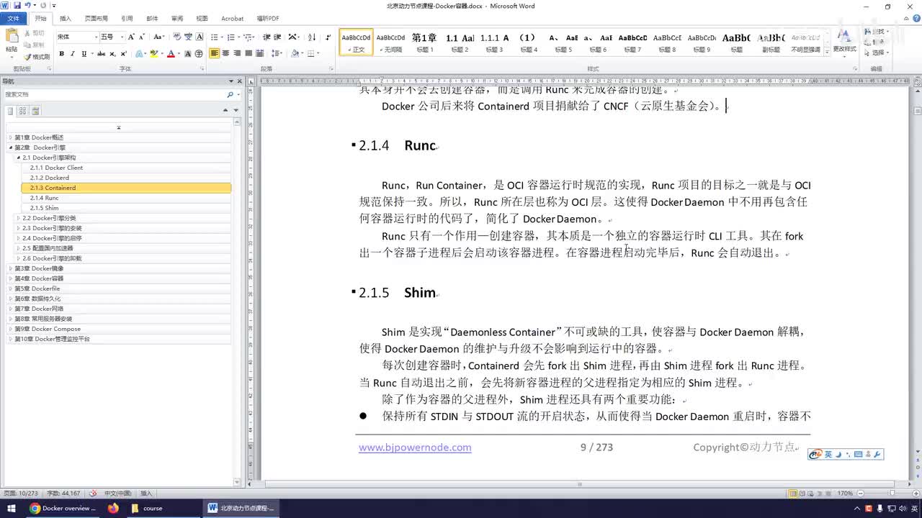Click the Undo arrow icon
This screenshot has height=518, width=922.
tap(27, 6)
